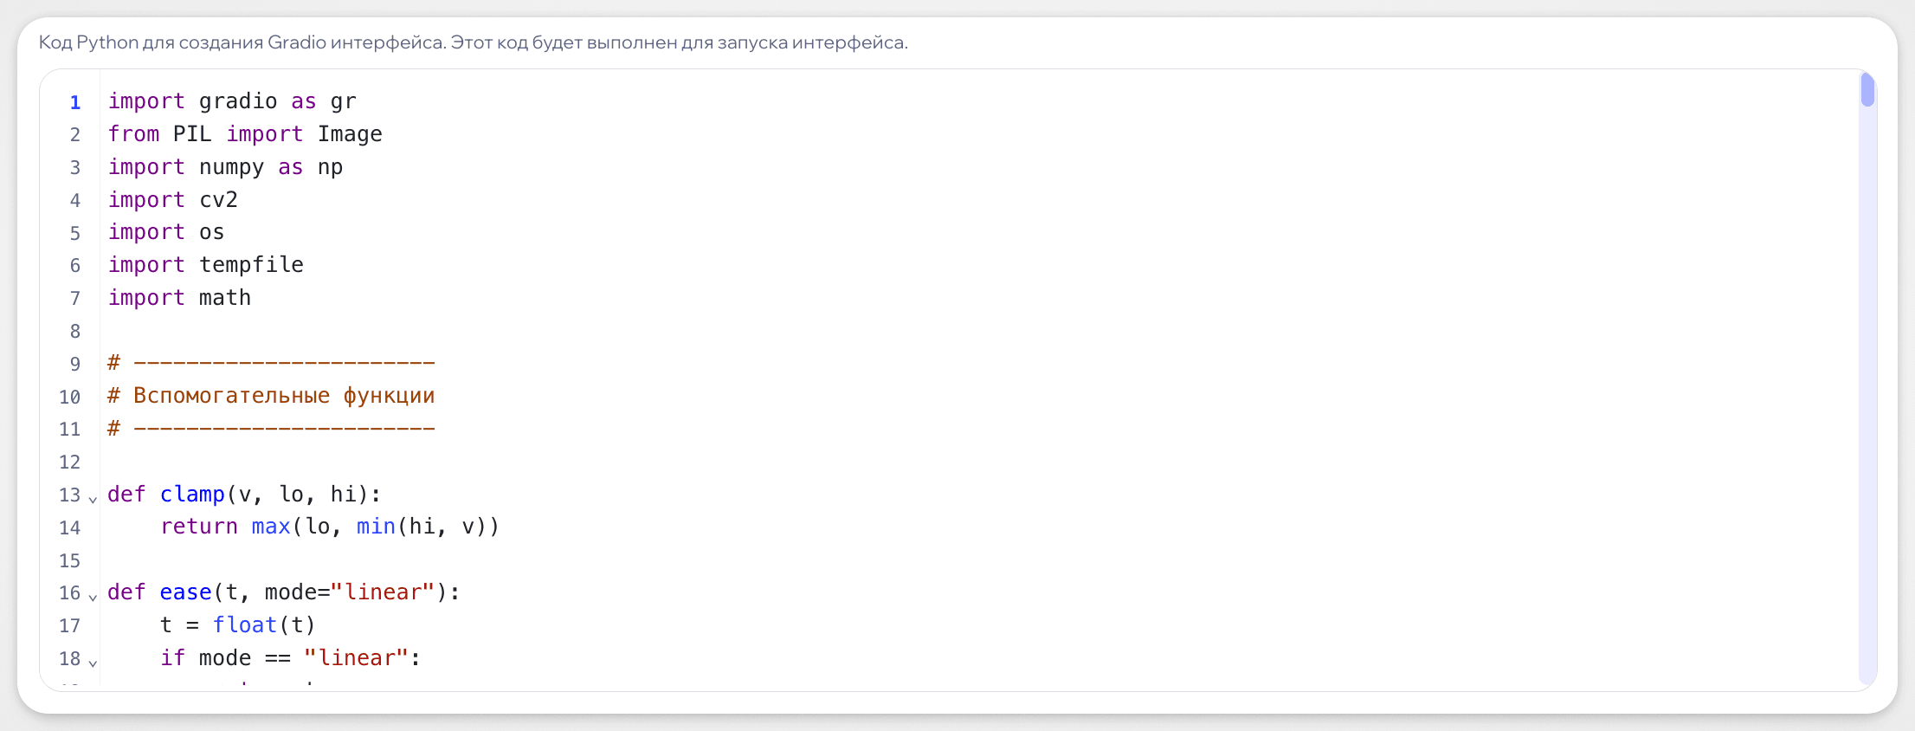Click the 'import numpy as np' line
The height and width of the screenshot is (731, 1915).
225,167
